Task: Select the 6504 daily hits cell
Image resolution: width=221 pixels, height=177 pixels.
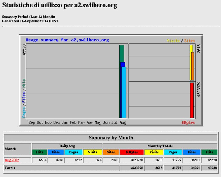Action: click(x=39, y=160)
